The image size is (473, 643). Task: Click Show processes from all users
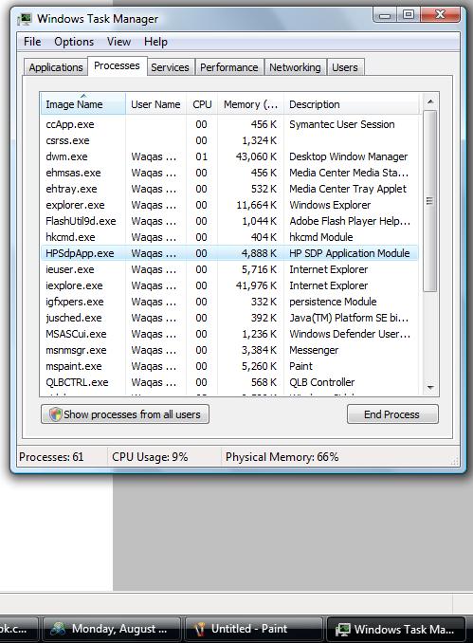[x=125, y=414]
